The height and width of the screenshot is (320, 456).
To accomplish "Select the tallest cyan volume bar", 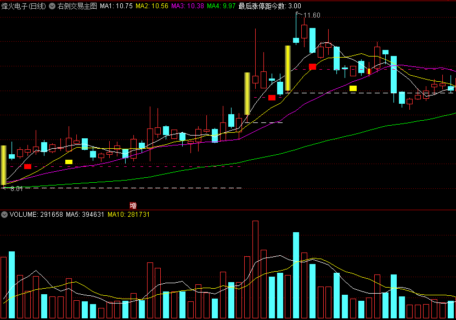I will pyautogui.click(x=296, y=275).
